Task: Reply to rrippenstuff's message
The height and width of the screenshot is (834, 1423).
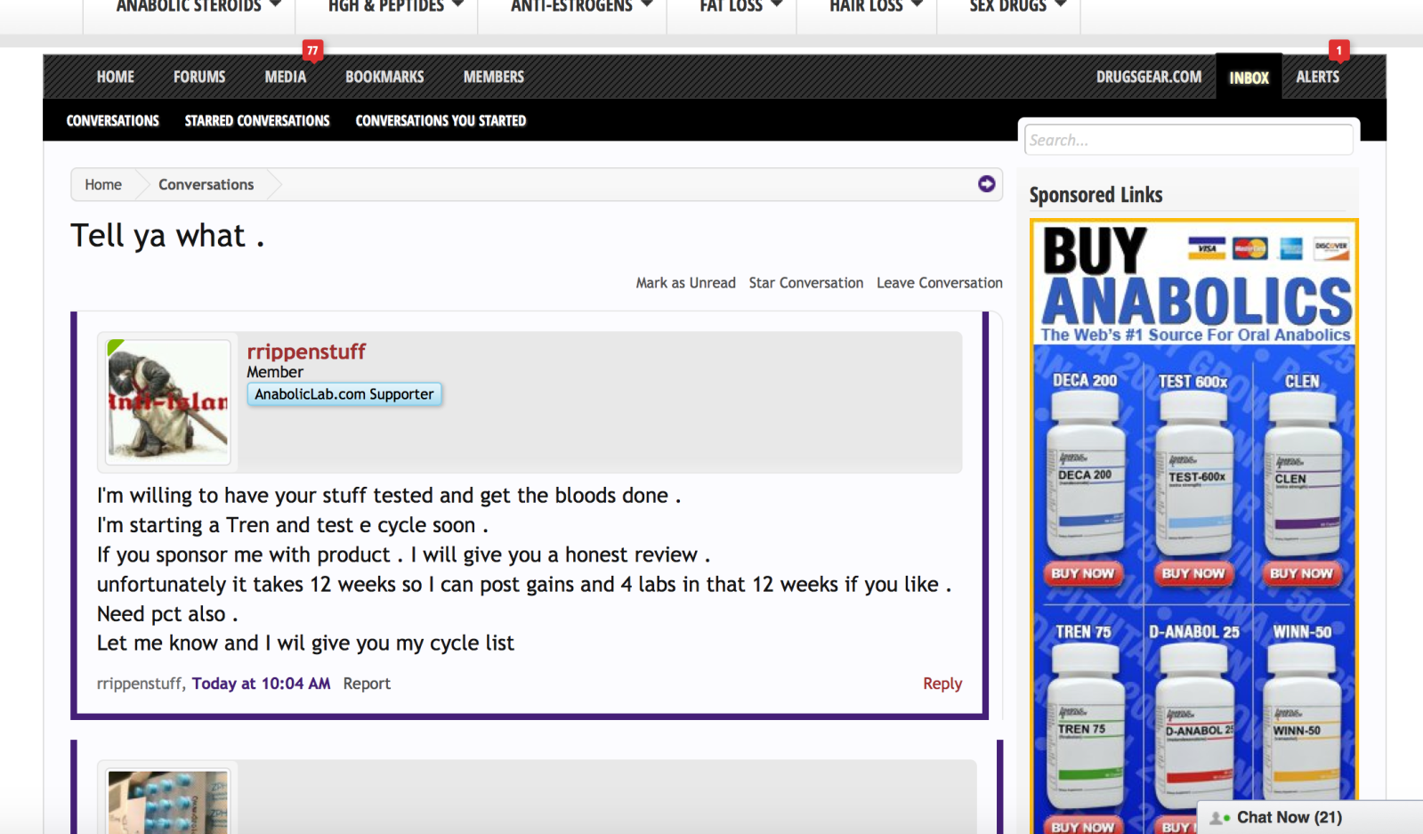Action: 942,684
